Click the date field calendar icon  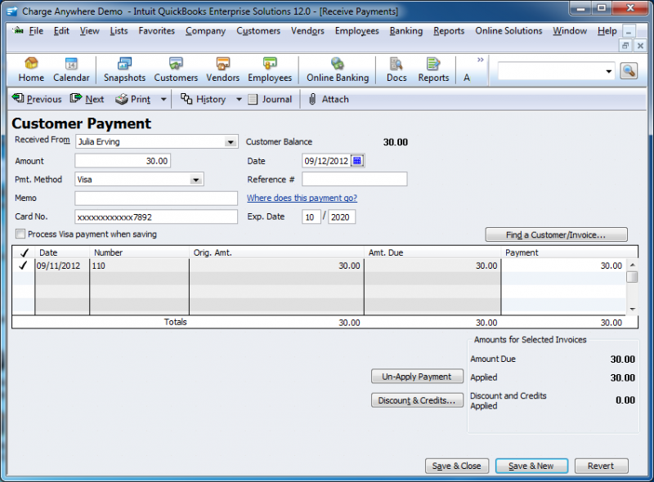[x=356, y=160]
